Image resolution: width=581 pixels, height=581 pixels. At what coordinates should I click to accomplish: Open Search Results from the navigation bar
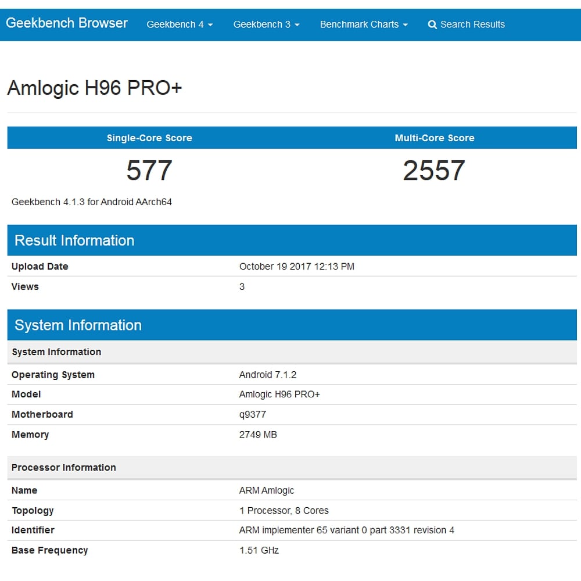pyautogui.click(x=468, y=24)
